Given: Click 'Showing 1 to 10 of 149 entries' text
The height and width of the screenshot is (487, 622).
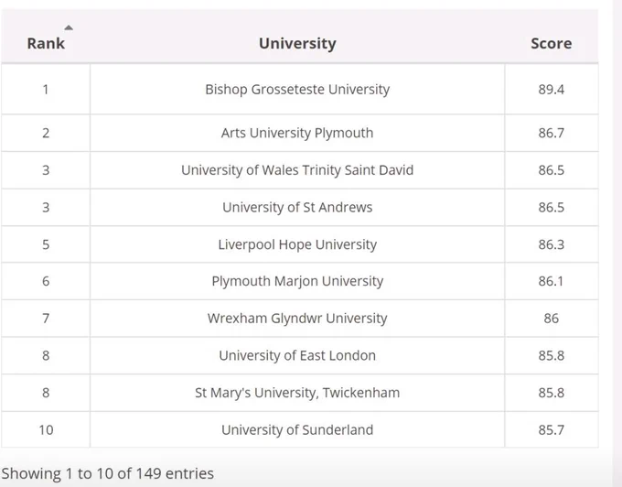Looking at the screenshot, I should coord(108,473).
